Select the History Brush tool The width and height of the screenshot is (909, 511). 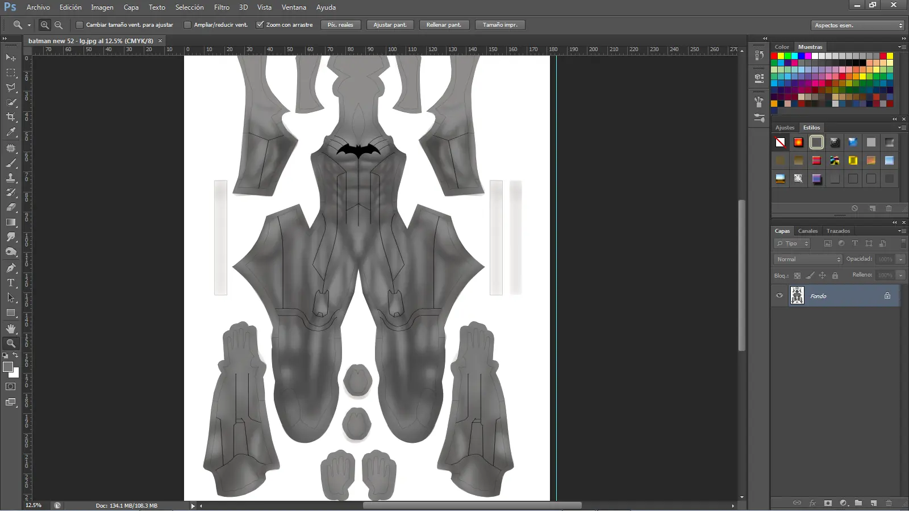tap(11, 192)
